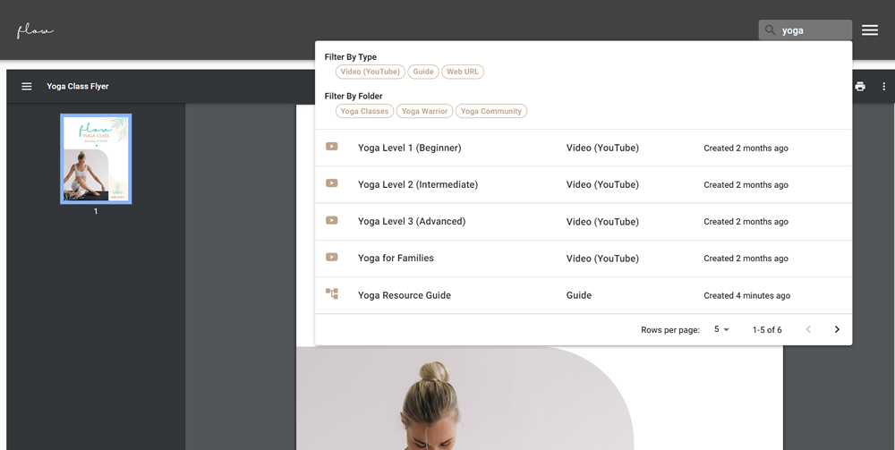
Task: Toggle the Web URL type filter
Action: pos(463,72)
